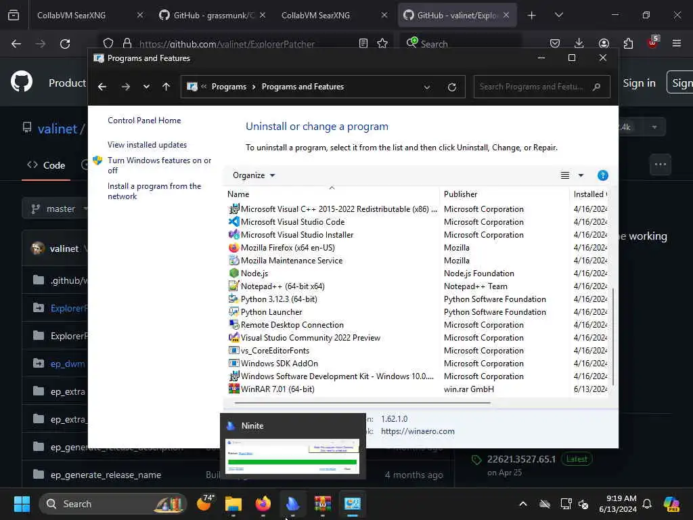Open master branch dropdown on GitHub

(55, 209)
